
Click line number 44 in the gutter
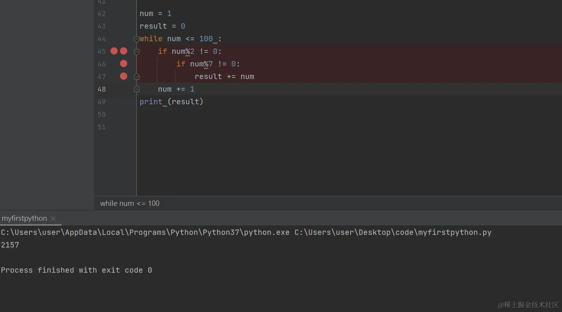click(x=102, y=39)
